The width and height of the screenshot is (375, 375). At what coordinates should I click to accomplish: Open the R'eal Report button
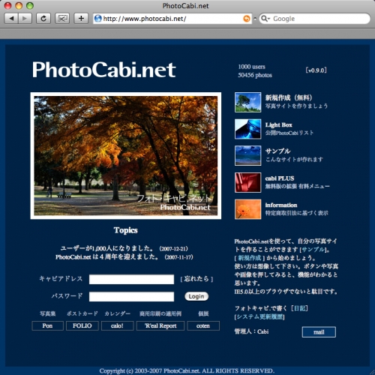click(160, 325)
